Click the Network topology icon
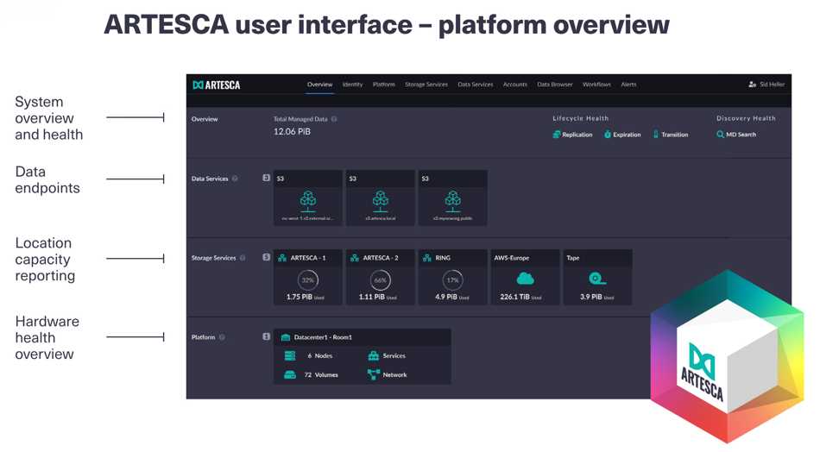Image resolution: width=820 pixels, height=452 pixels. coord(374,374)
